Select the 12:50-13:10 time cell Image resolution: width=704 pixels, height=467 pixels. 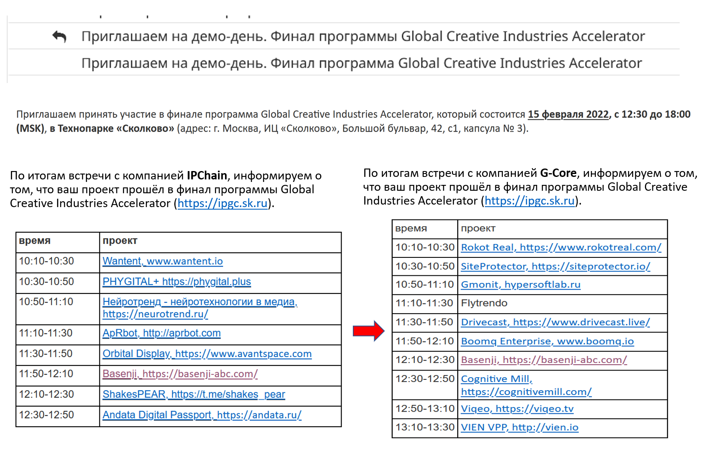[425, 409]
